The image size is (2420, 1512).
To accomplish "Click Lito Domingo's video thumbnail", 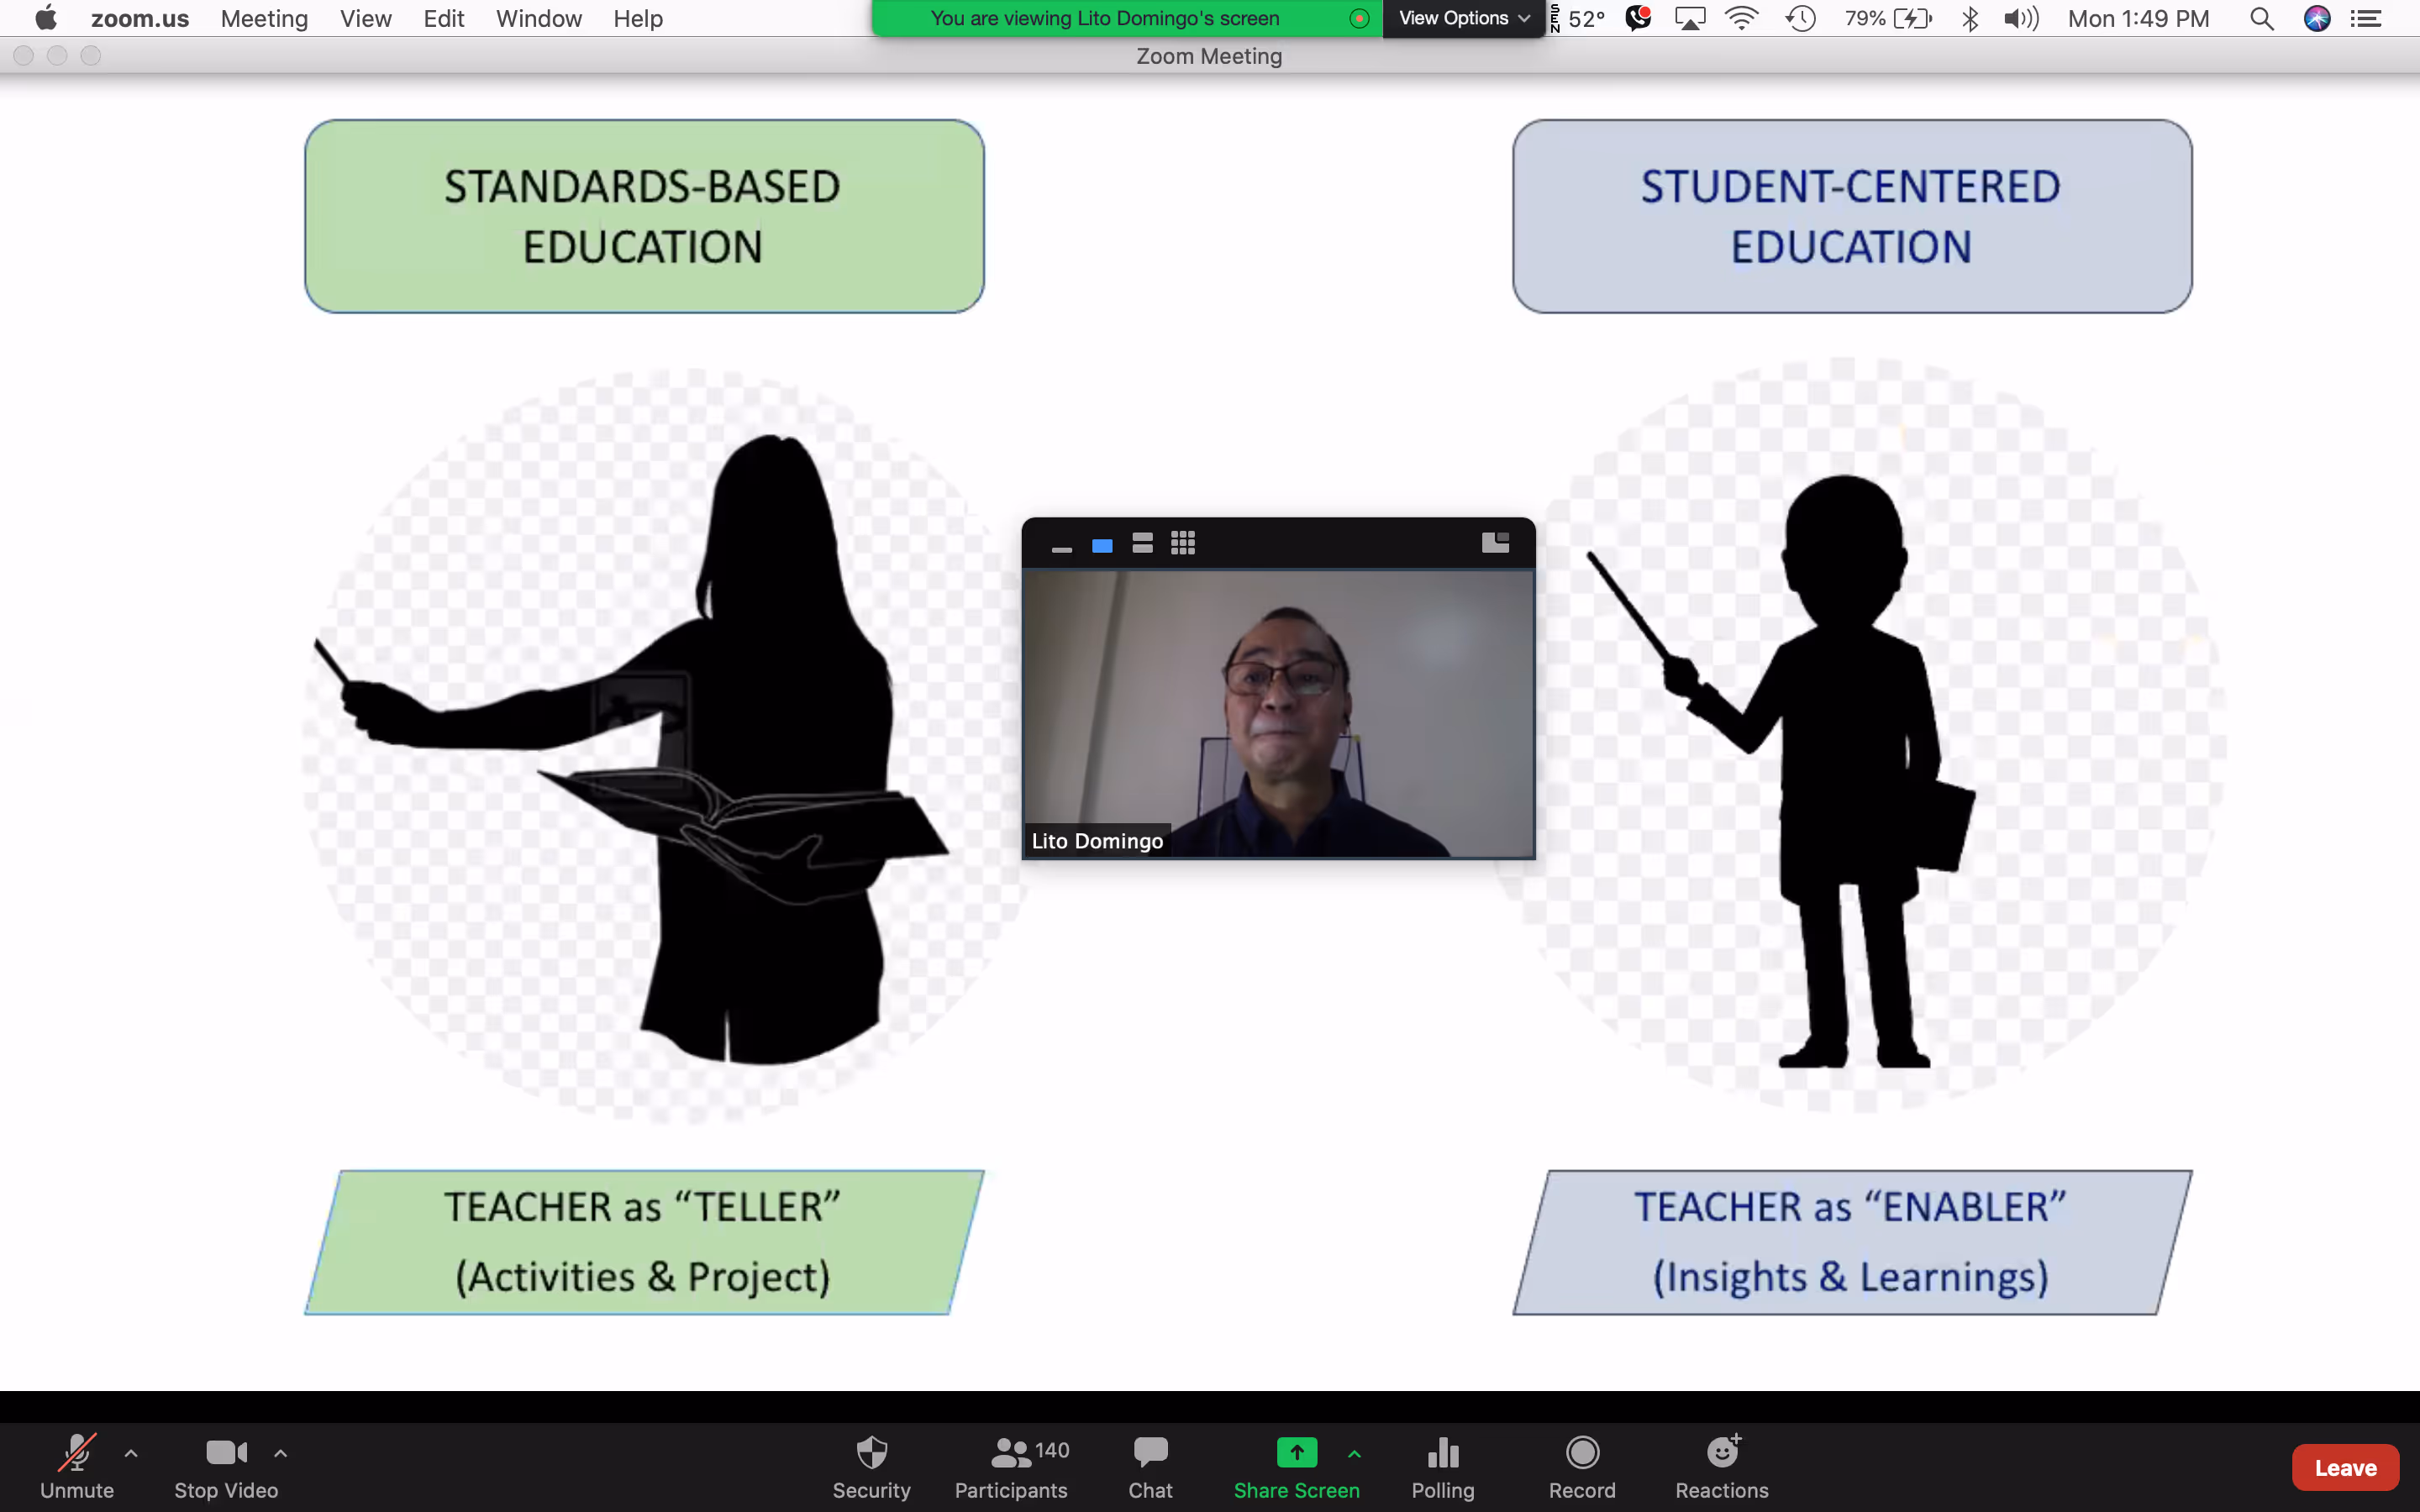I will (1278, 713).
